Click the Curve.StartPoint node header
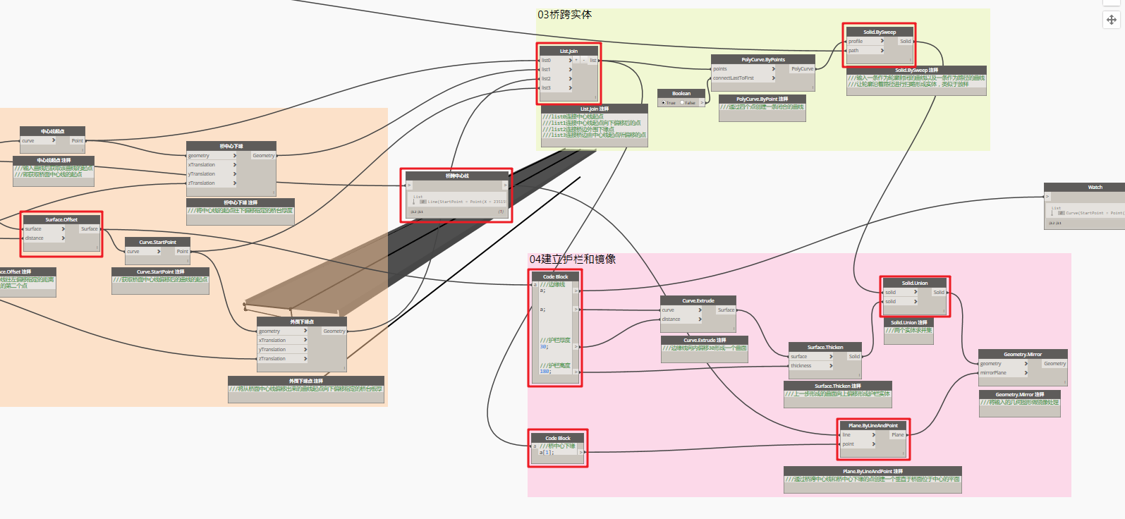Viewport: 1125px width, 519px height. (x=158, y=243)
